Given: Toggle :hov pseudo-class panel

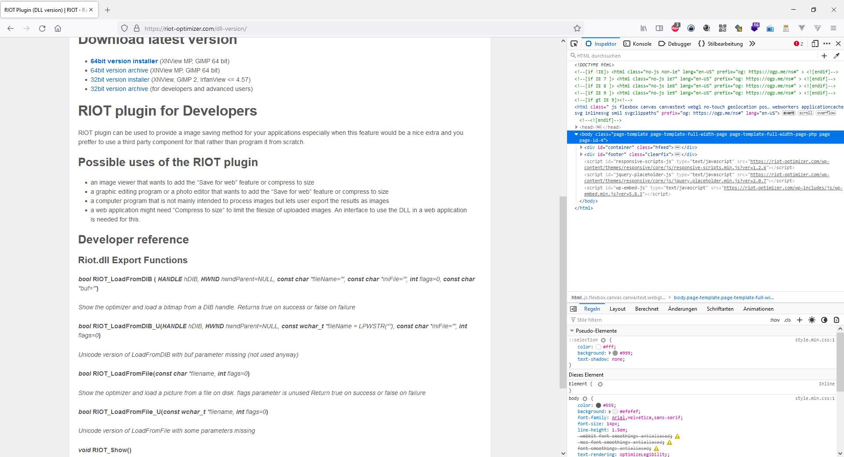Looking at the screenshot, I should 775,320.
